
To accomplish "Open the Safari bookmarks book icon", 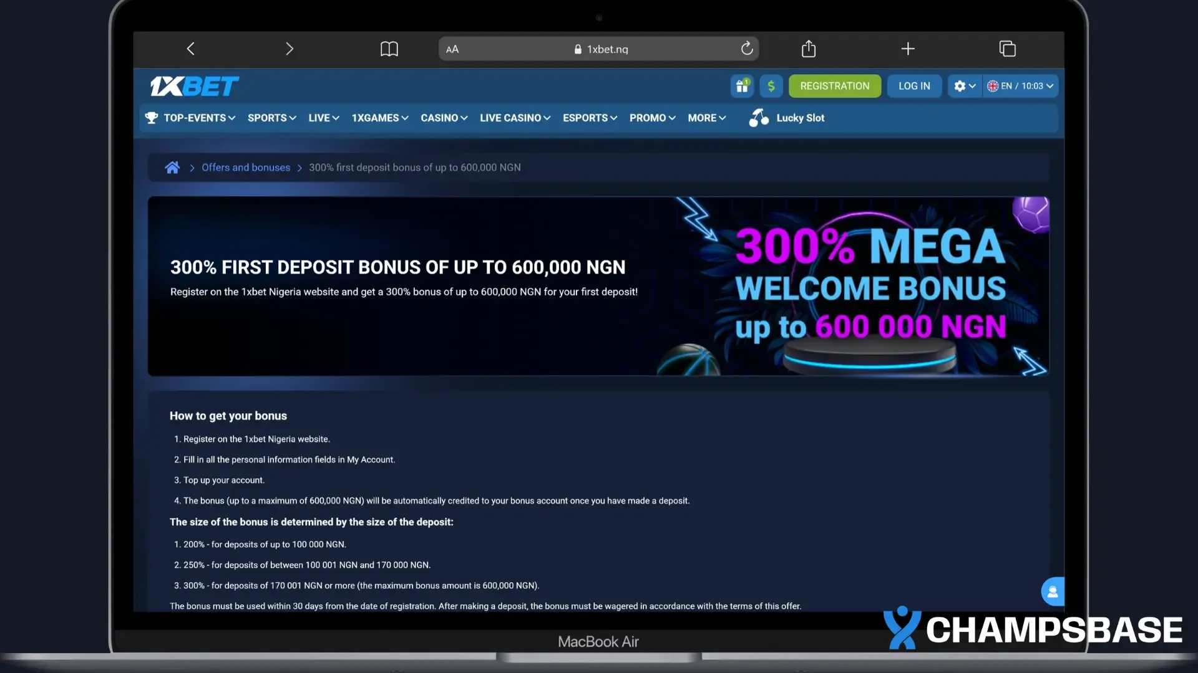I will click(x=389, y=49).
